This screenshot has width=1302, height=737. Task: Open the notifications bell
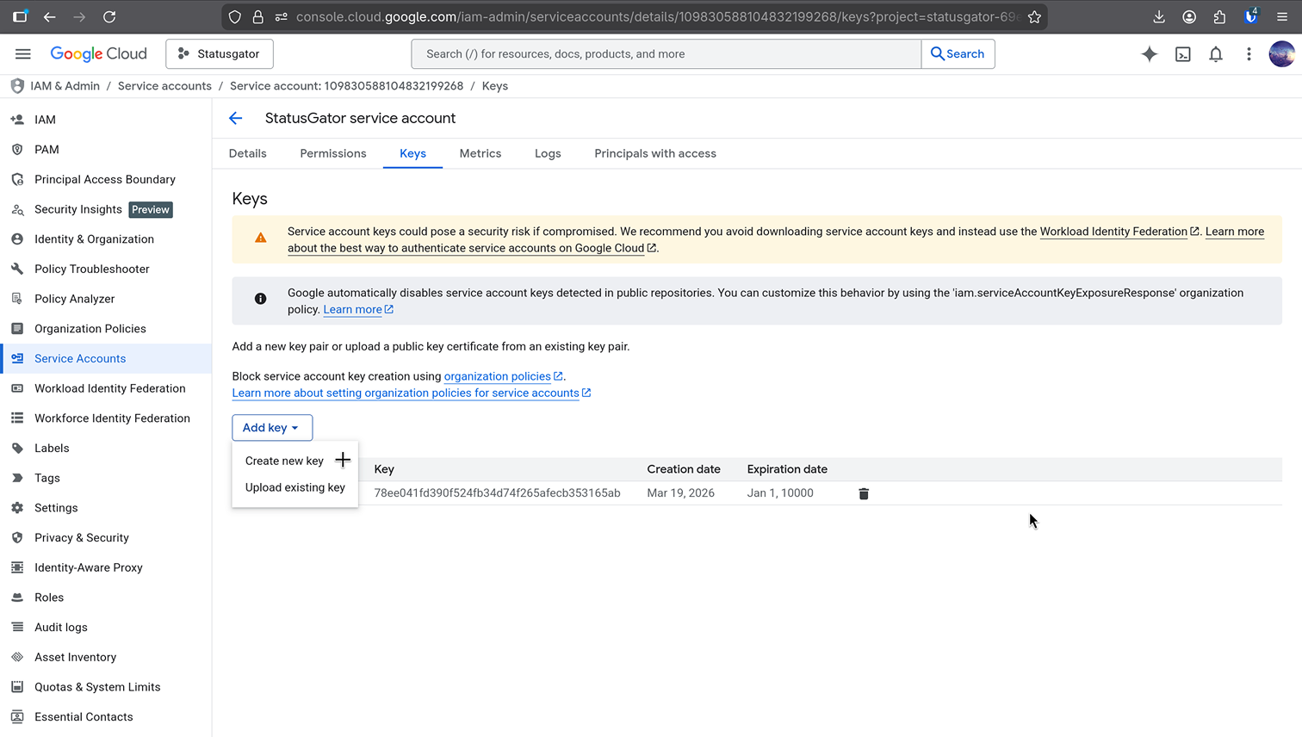[x=1216, y=54]
